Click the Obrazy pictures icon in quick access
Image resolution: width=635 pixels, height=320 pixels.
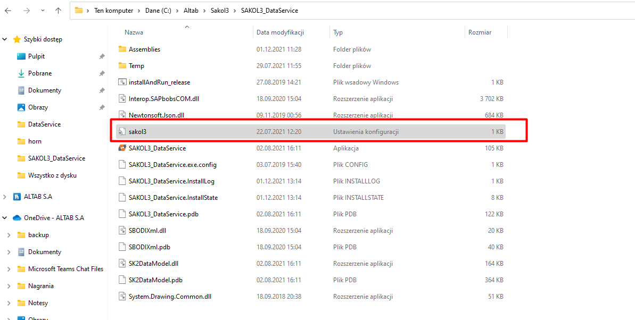[21, 107]
